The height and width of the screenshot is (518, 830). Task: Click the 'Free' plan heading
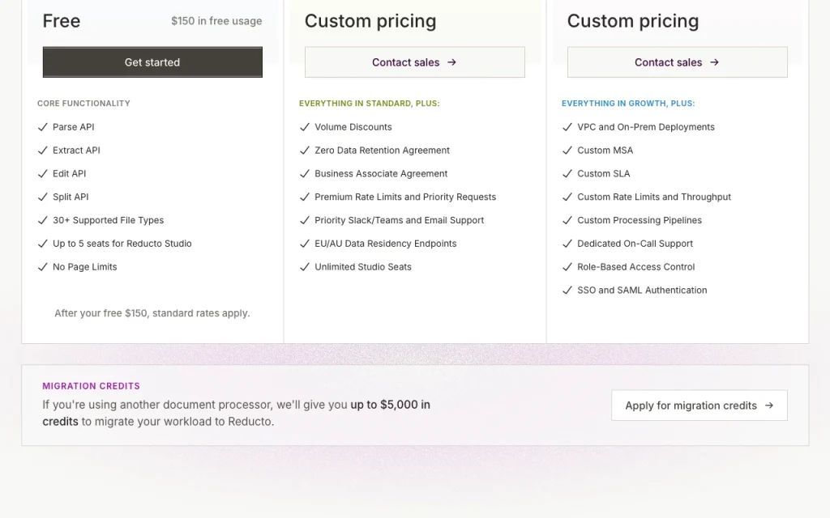click(62, 20)
